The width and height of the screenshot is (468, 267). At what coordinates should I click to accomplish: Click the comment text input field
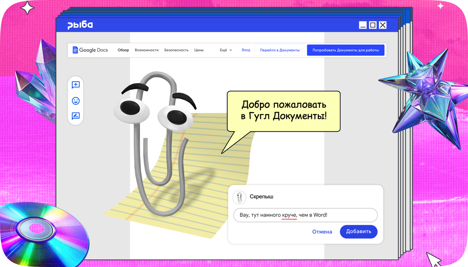305,215
